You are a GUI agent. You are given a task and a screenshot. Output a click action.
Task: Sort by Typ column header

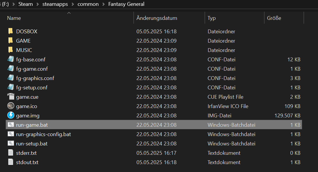[211, 18]
